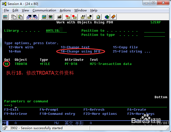Click the Position to input field
Viewport: 171px width, 132px height.
tap(155, 31)
